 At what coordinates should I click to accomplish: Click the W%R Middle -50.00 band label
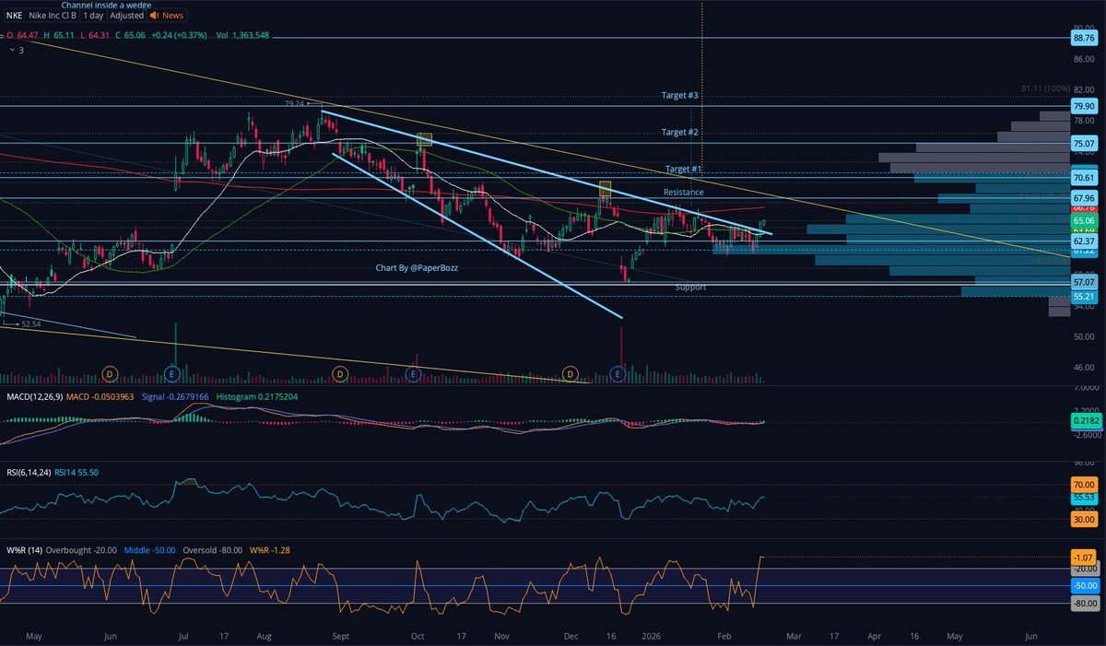pos(148,548)
